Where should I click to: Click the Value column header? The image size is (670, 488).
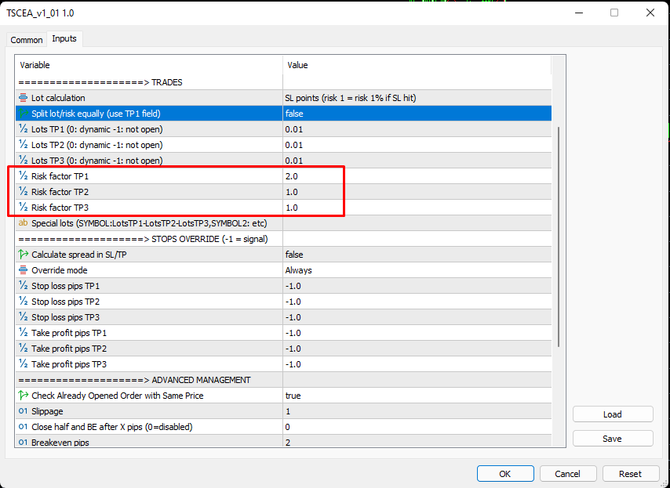tap(417, 65)
